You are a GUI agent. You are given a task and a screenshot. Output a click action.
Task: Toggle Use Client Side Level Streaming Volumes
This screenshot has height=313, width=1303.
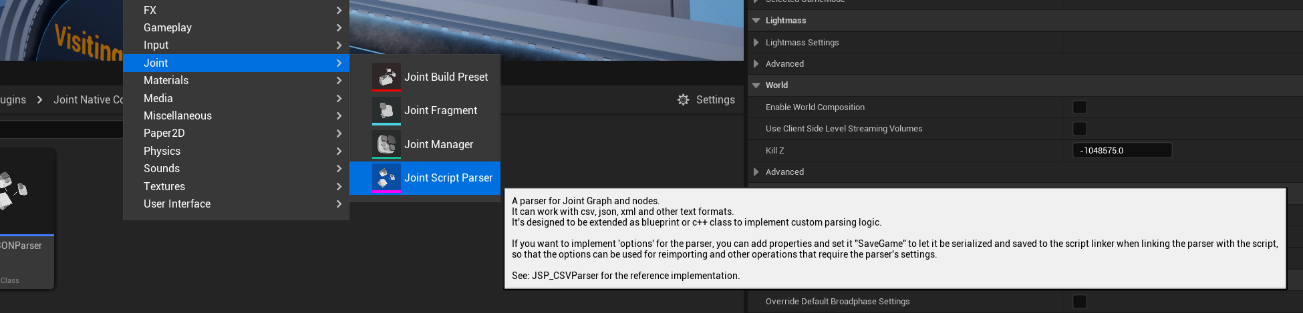[x=1079, y=128]
